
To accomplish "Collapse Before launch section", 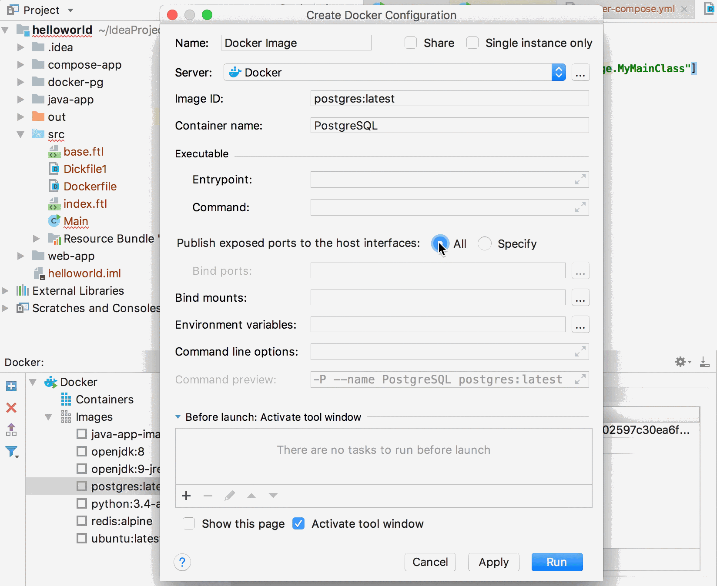I will coord(178,416).
